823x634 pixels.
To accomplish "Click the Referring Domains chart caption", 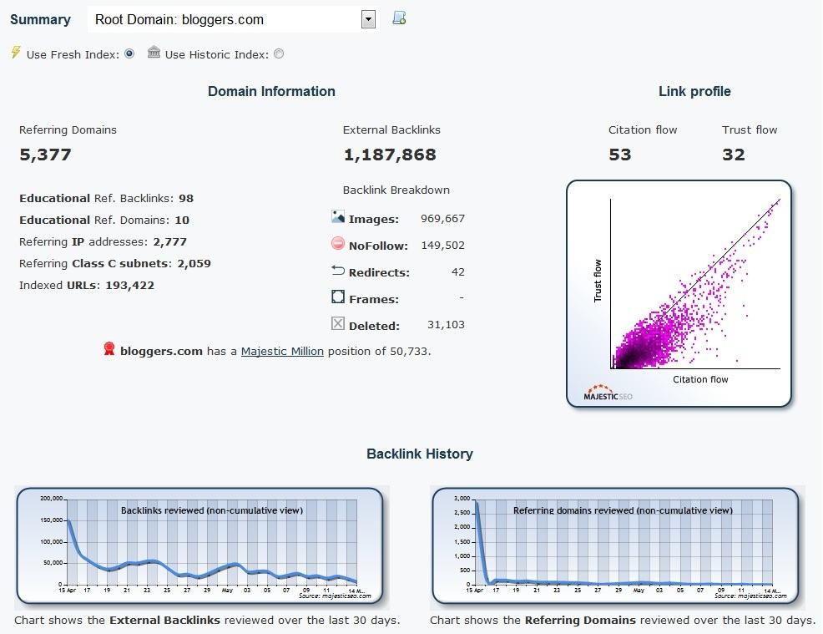I will pos(623,621).
